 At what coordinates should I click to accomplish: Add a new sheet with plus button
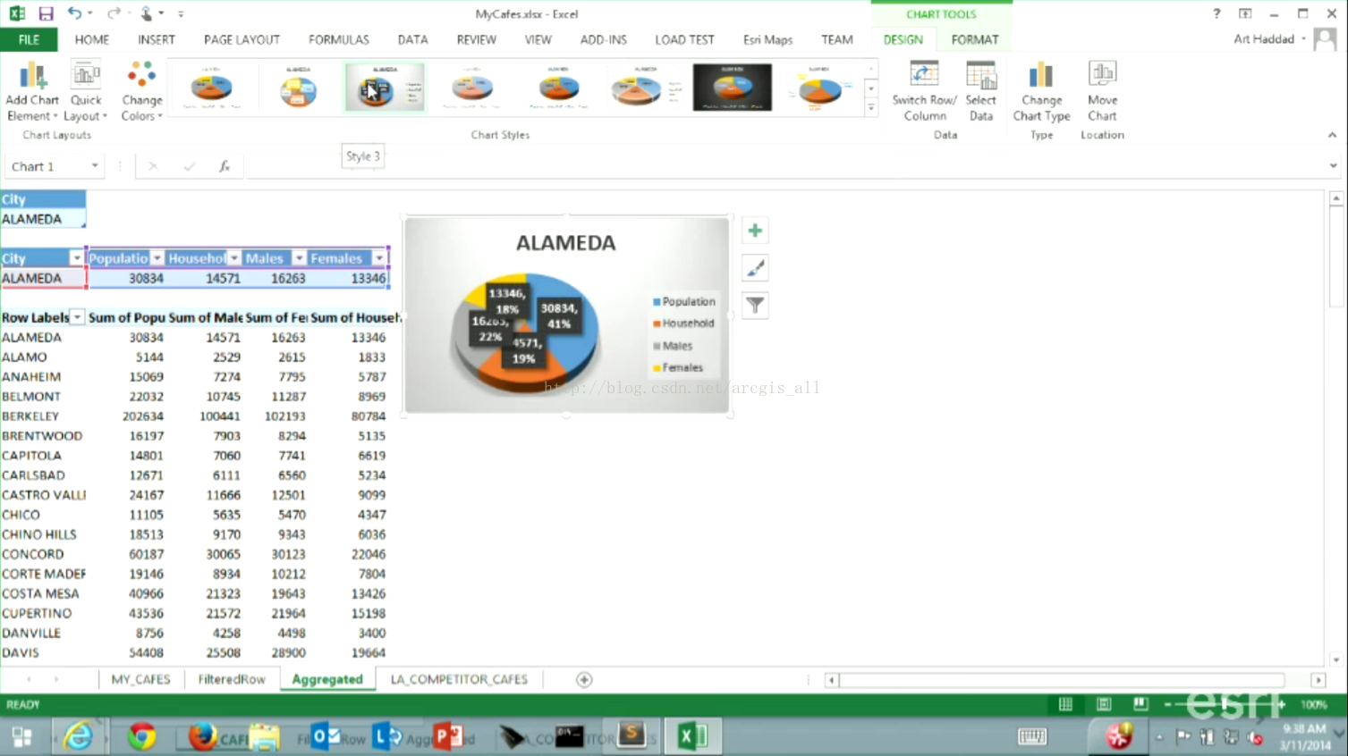pyautogui.click(x=584, y=680)
